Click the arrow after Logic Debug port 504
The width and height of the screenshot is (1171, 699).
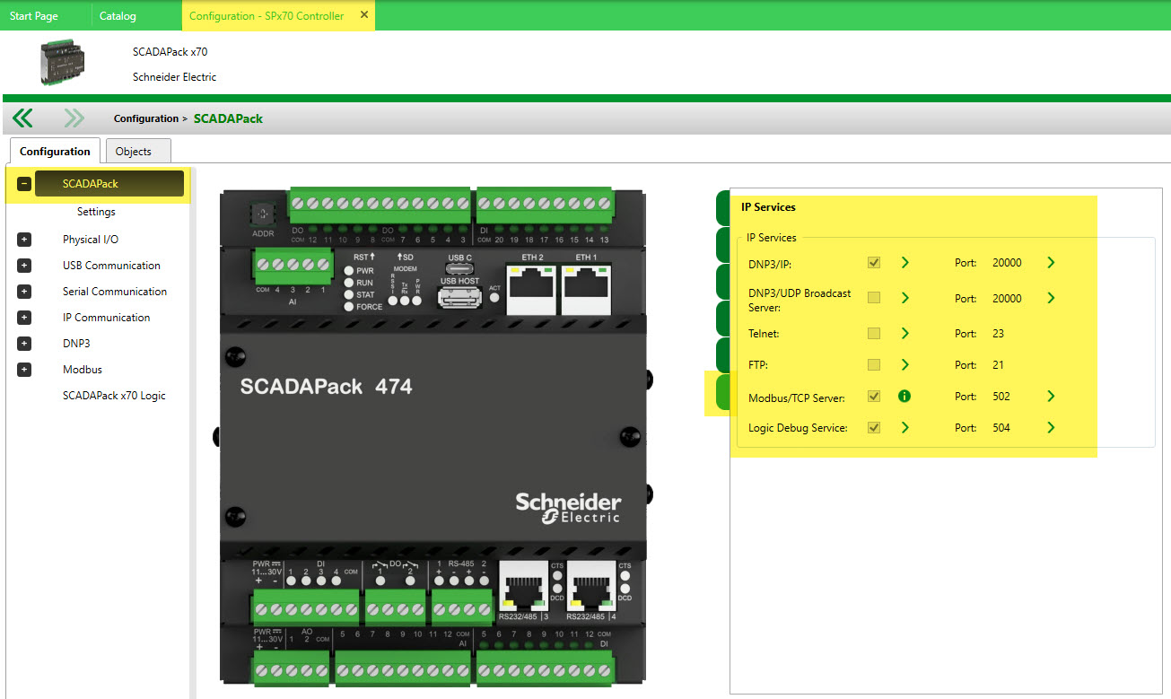(1051, 428)
